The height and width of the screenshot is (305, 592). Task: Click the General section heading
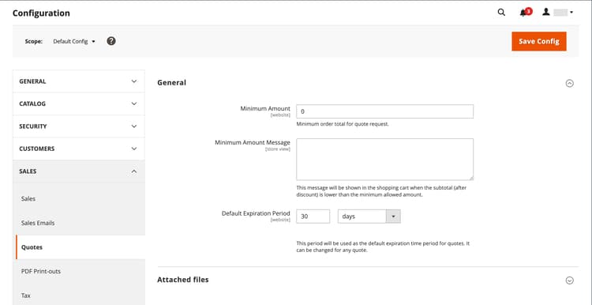pyautogui.click(x=172, y=83)
